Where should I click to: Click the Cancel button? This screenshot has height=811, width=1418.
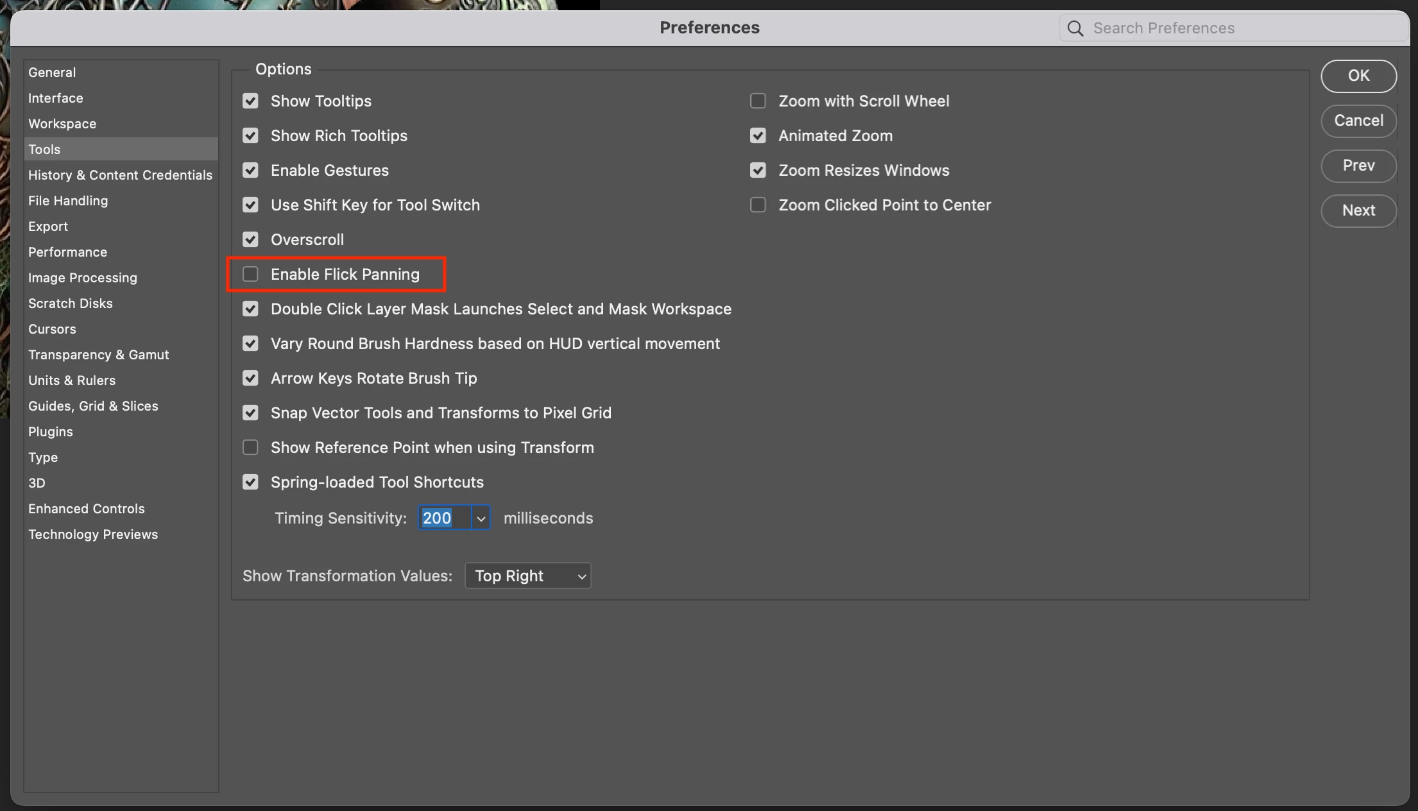[1358, 121]
